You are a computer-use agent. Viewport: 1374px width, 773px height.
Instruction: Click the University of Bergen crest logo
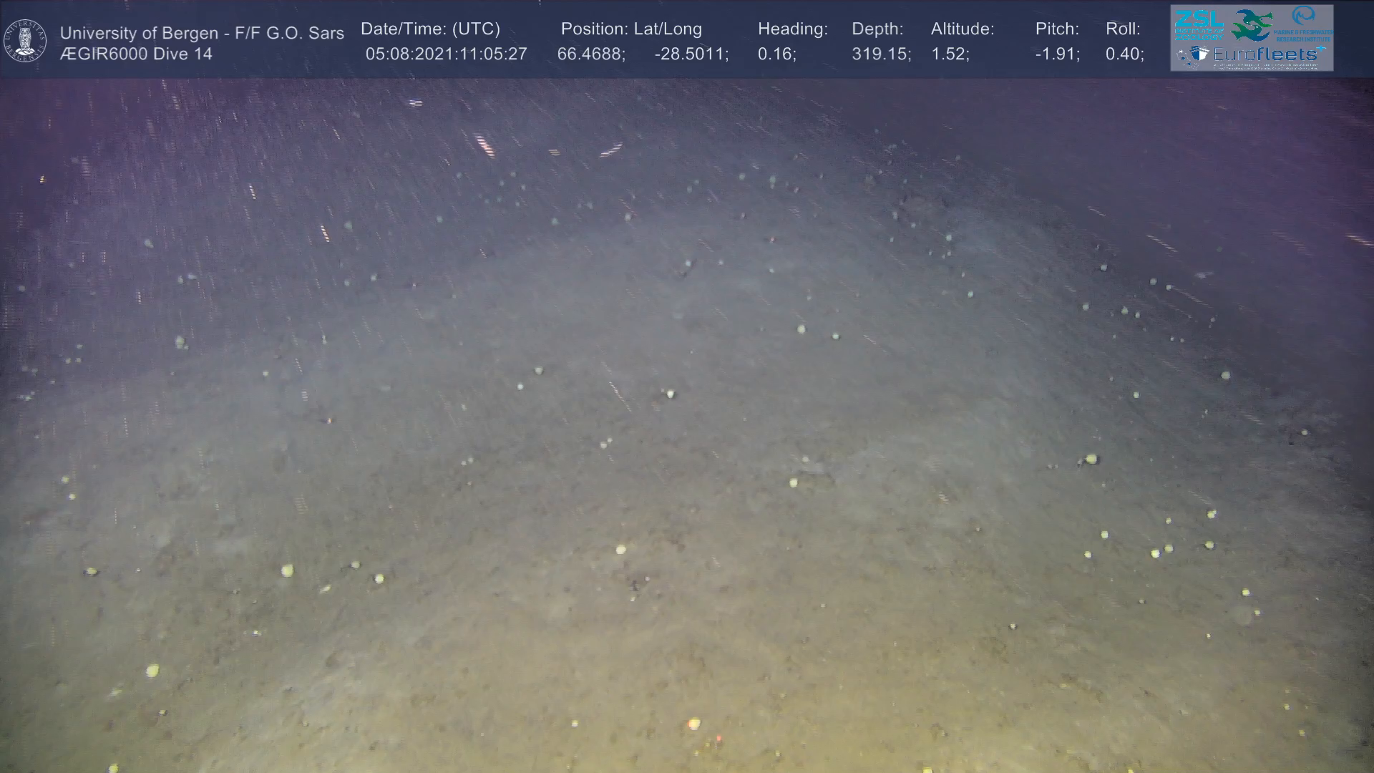[x=25, y=40]
